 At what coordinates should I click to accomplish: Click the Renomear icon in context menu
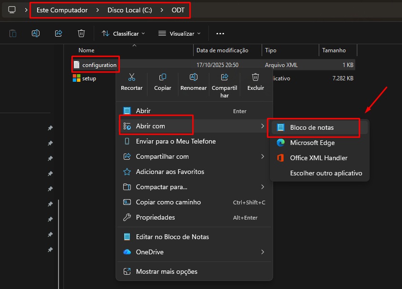pyautogui.click(x=193, y=77)
